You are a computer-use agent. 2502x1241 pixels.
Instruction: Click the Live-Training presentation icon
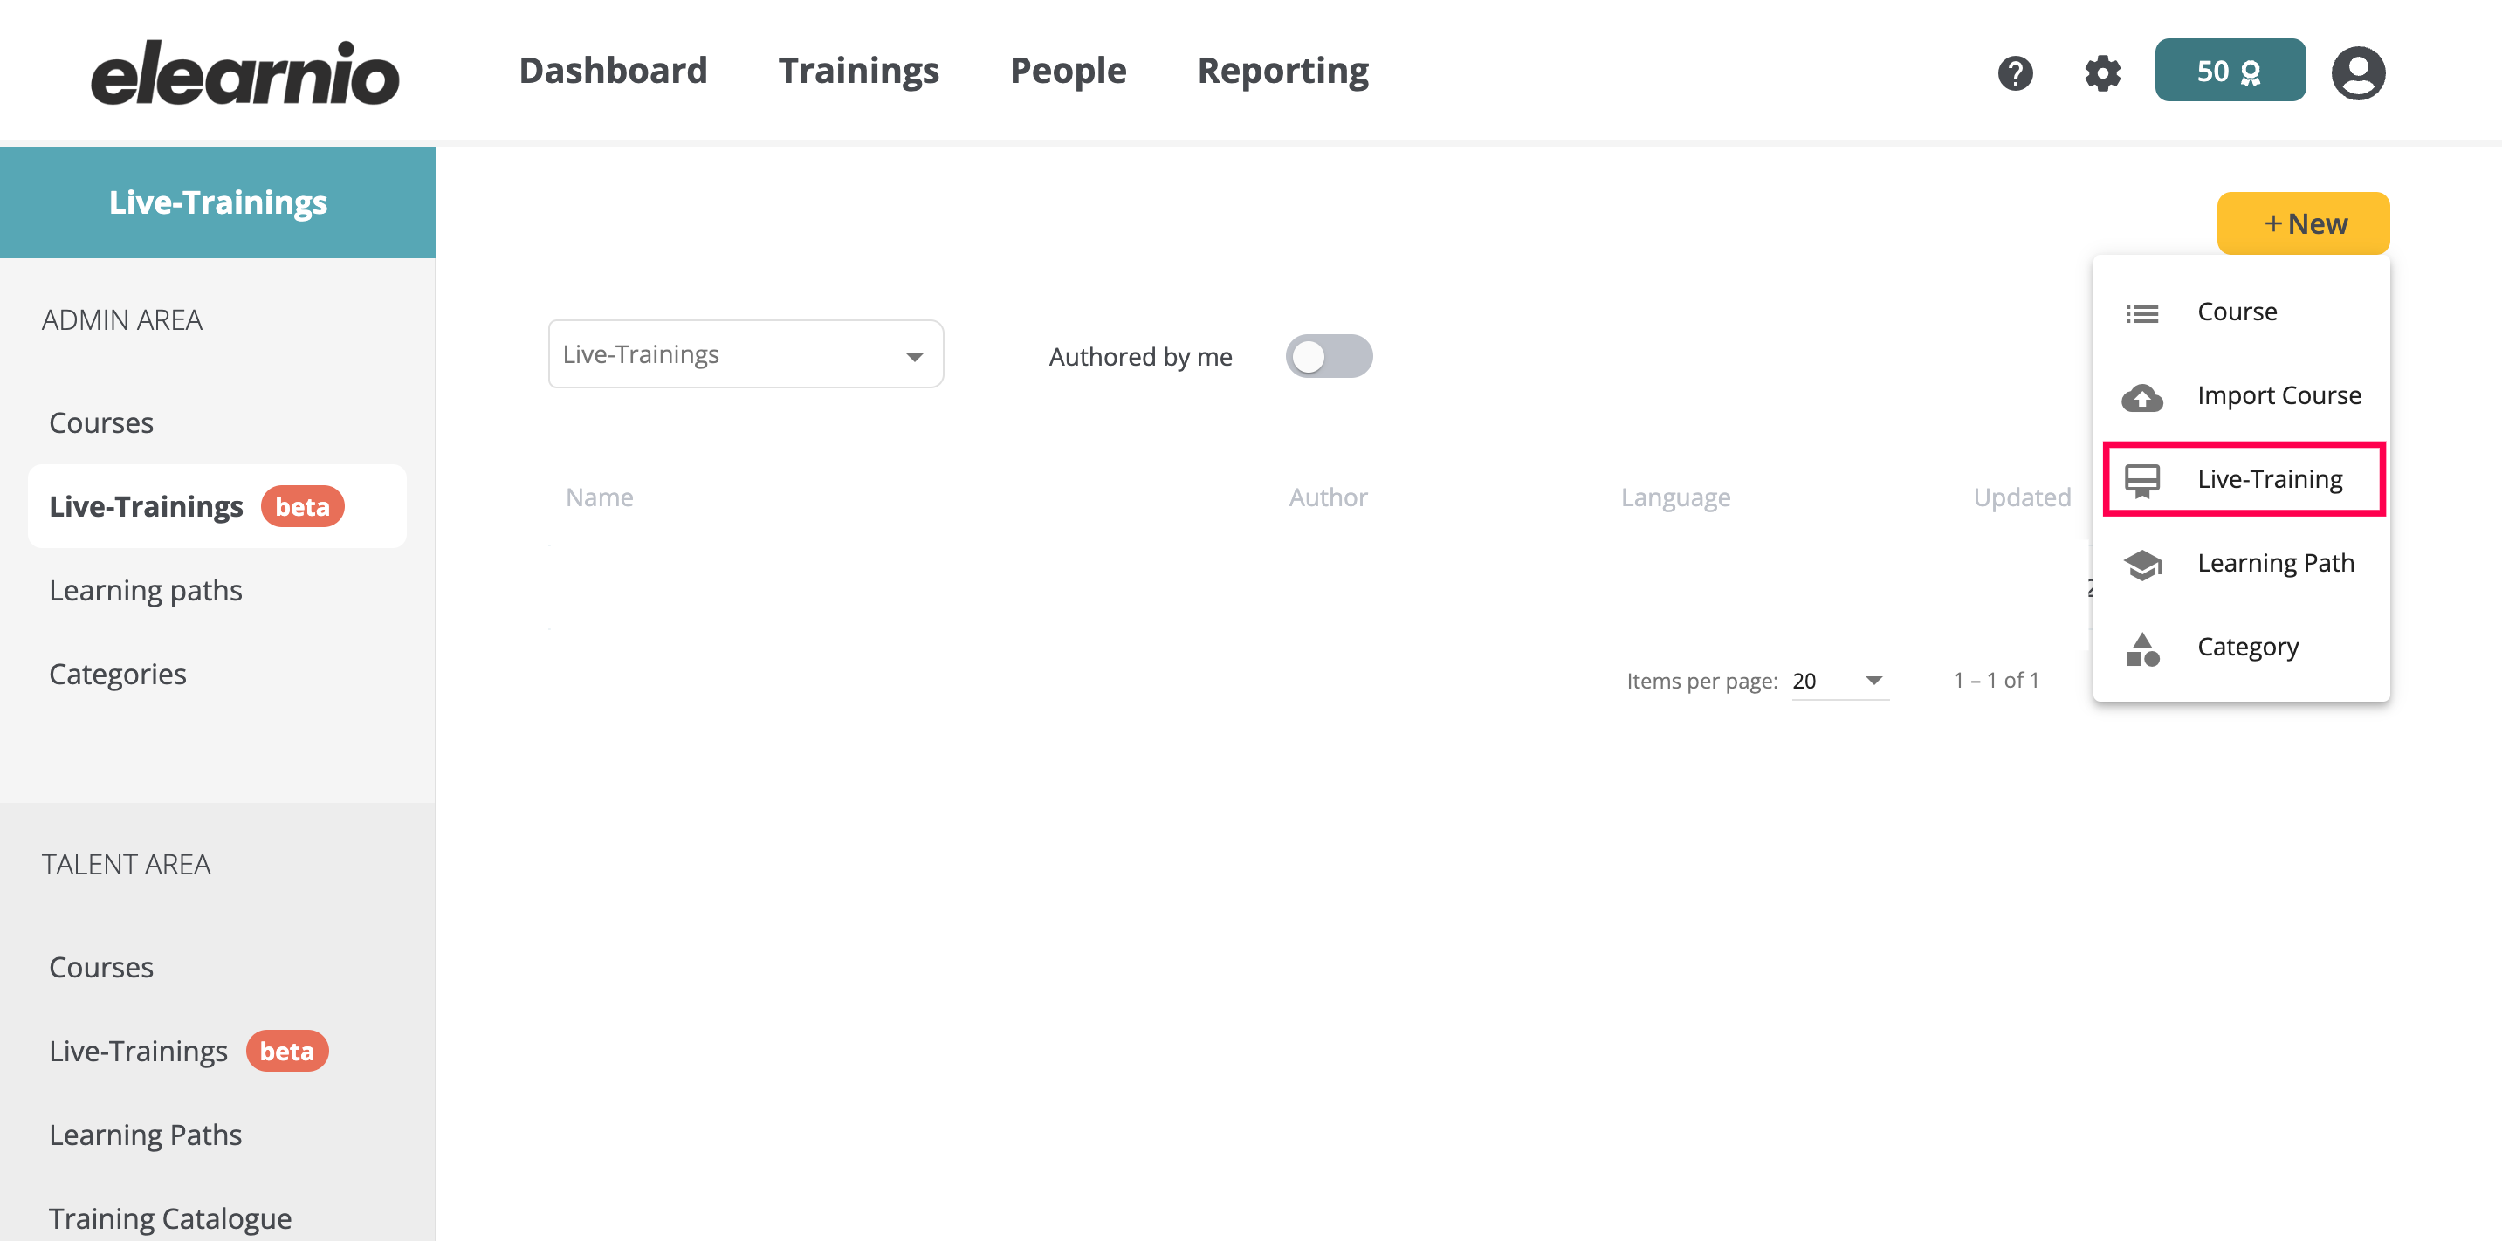pos(2141,480)
